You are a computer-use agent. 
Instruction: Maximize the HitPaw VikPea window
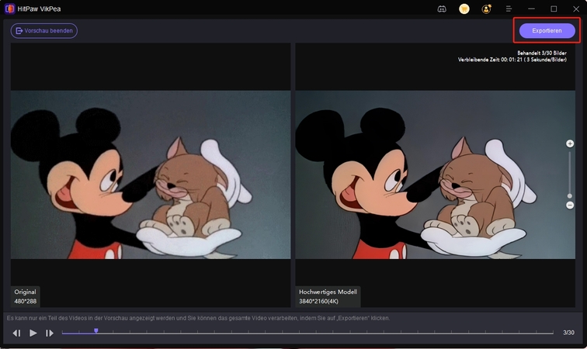pyautogui.click(x=554, y=9)
